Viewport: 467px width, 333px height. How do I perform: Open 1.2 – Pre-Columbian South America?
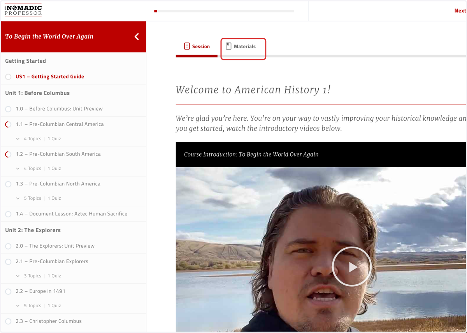[x=58, y=154]
